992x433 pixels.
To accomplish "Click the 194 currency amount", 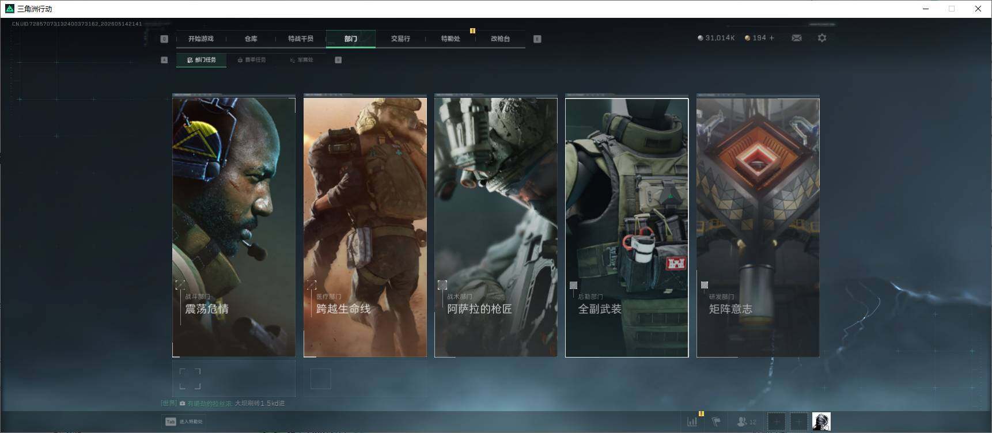I will coord(759,38).
